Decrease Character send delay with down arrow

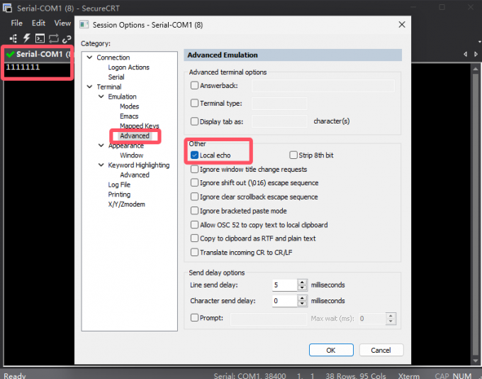coord(302,304)
